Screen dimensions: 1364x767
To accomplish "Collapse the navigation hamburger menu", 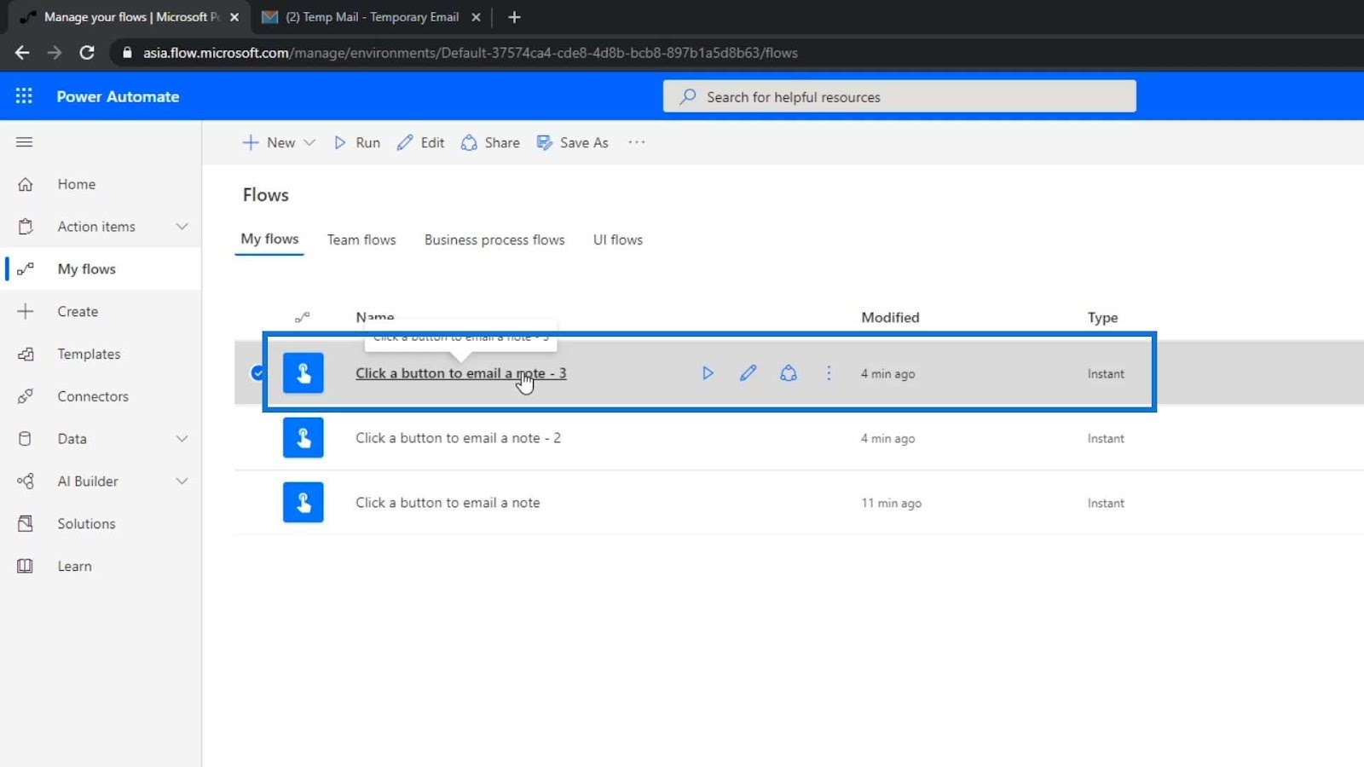I will pos(24,142).
